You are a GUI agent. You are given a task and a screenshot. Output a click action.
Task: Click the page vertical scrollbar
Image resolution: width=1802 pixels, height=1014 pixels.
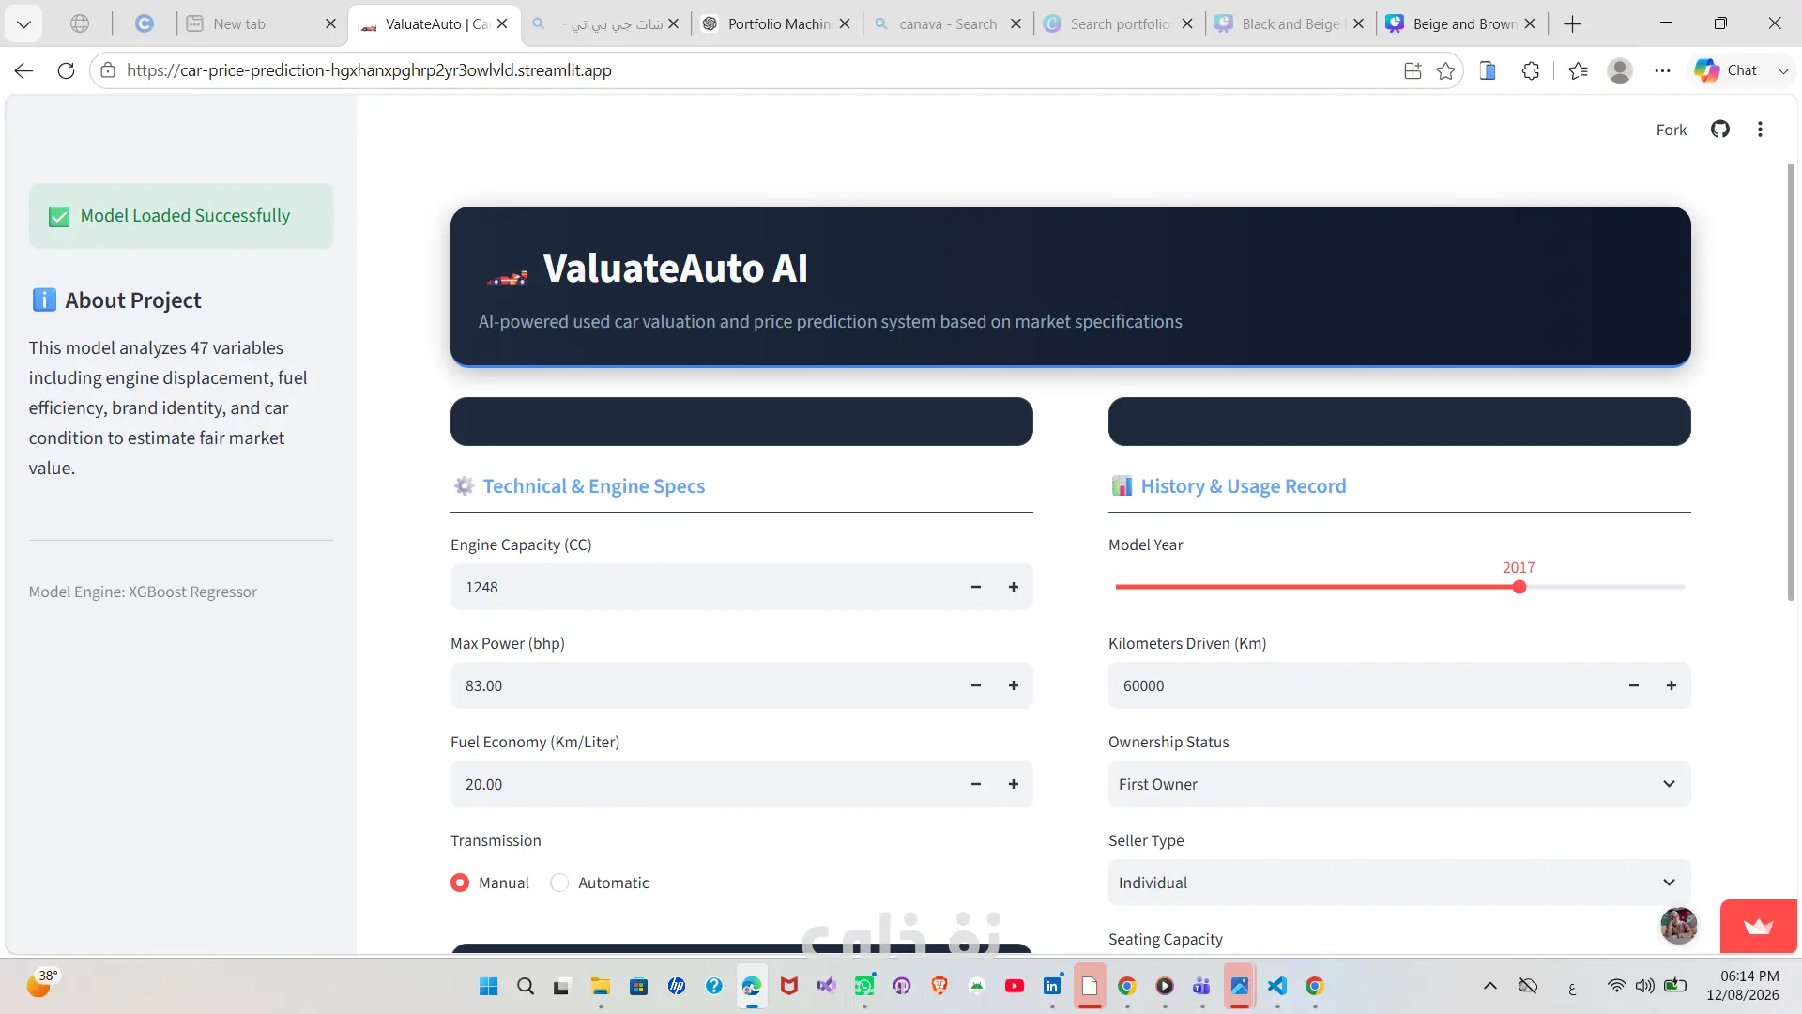1791,382
